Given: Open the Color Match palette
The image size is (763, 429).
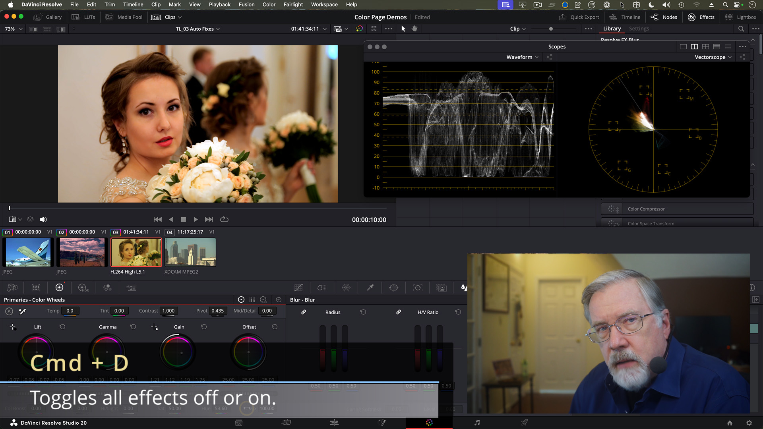Looking at the screenshot, I should click(36, 288).
